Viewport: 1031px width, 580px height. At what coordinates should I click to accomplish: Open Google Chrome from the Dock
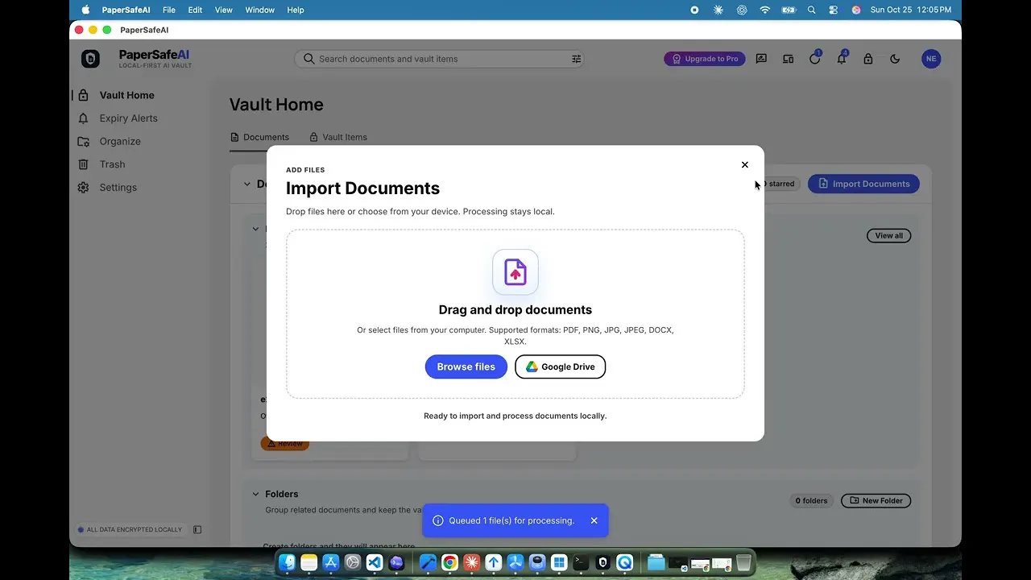tap(449, 563)
